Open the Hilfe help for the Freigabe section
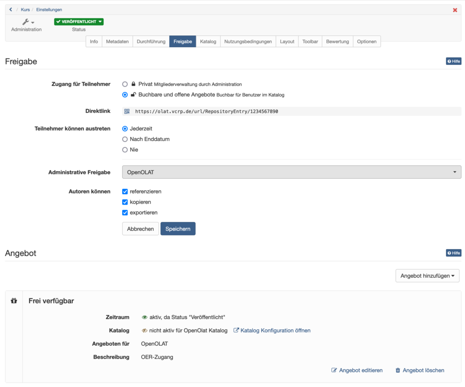The width and height of the screenshot is (465, 387). tap(453, 61)
